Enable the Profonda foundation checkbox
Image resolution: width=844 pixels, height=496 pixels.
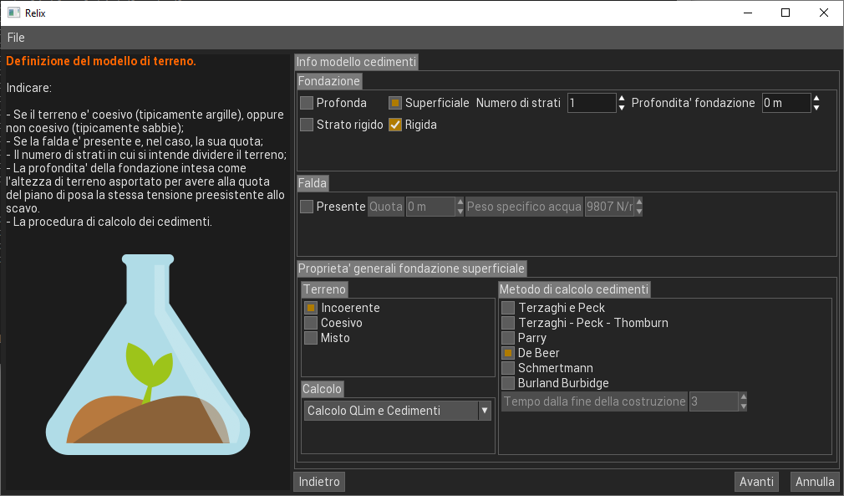point(307,103)
